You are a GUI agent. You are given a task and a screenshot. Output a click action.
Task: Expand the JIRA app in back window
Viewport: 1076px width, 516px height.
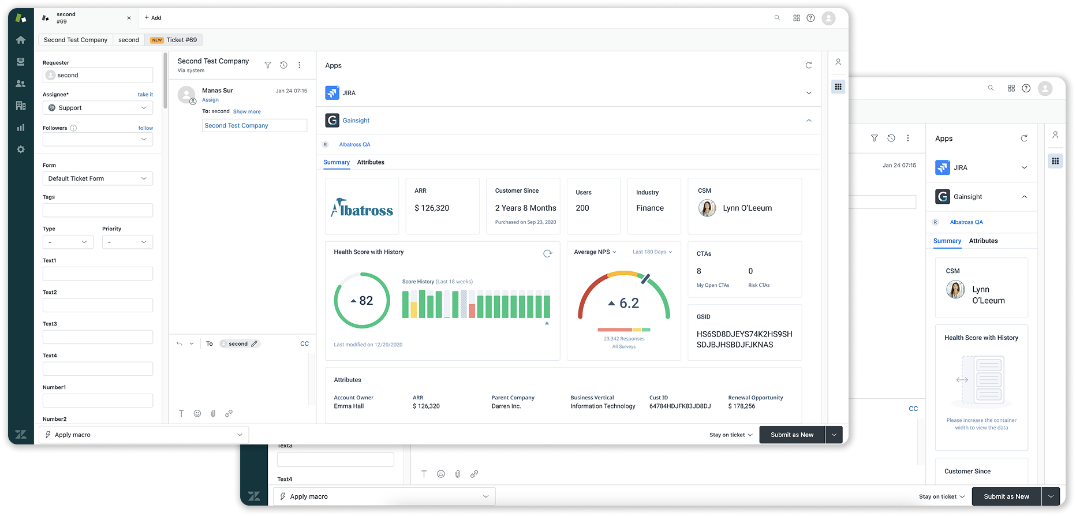coord(1025,167)
